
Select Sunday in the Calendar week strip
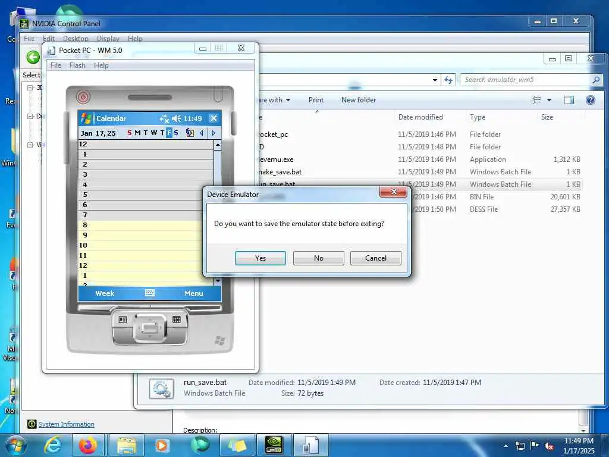pyautogui.click(x=129, y=133)
